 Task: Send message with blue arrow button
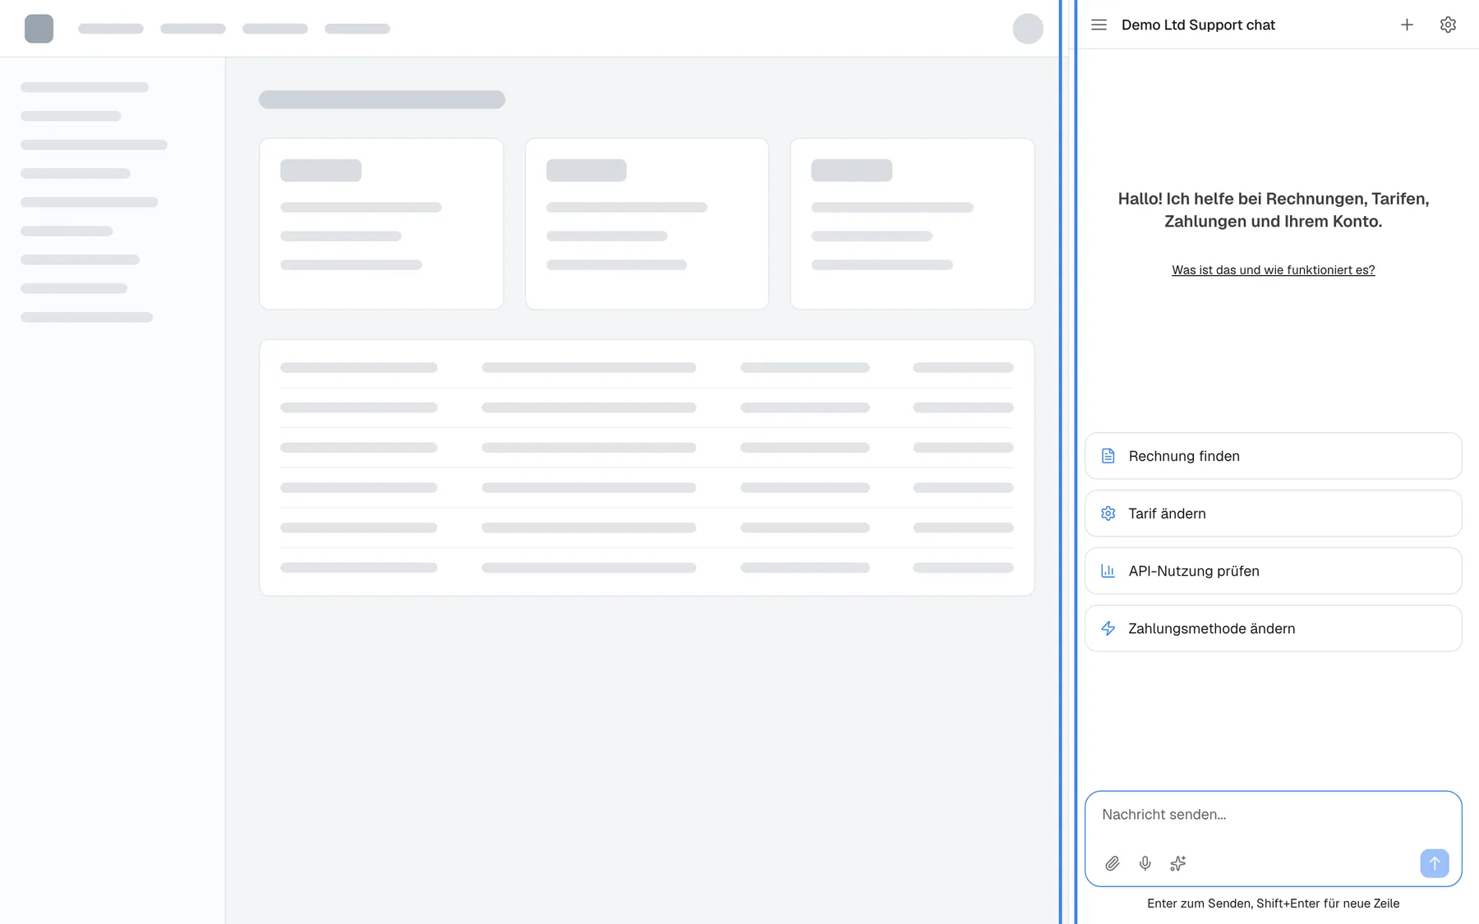coord(1435,863)
